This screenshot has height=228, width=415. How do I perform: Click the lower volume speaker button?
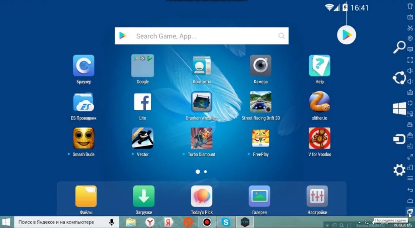pos(410,81)
